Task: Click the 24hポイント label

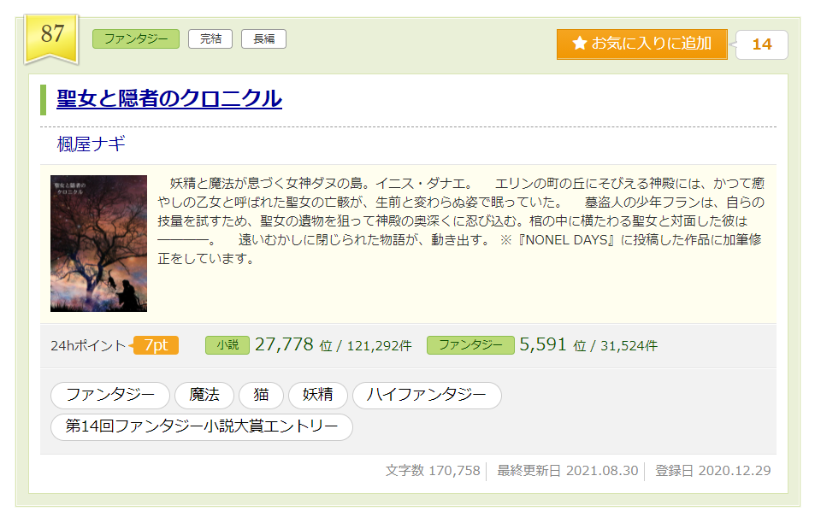Action: 88,345
